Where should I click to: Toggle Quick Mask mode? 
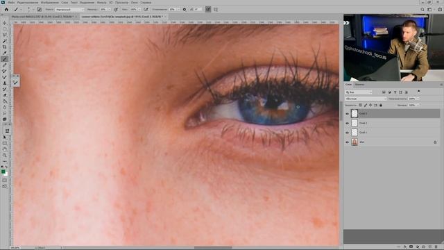coord(5,181)
